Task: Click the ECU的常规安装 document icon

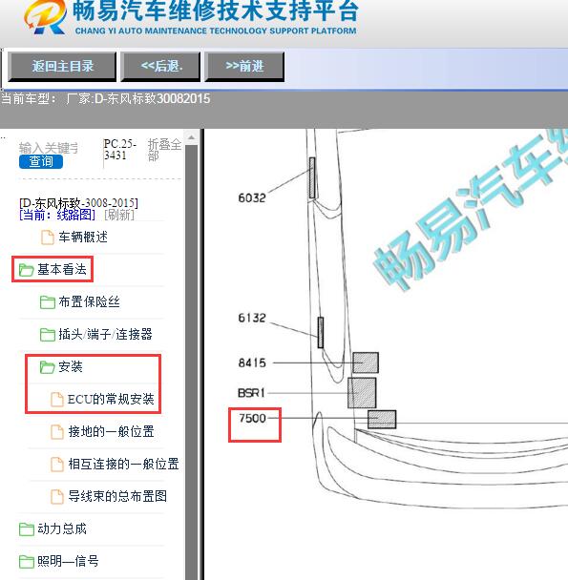Action: 57,400
